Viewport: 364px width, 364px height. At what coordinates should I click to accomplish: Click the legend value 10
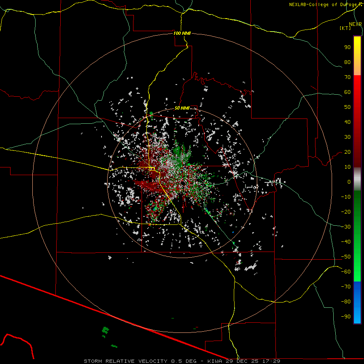tap(347, 167)
